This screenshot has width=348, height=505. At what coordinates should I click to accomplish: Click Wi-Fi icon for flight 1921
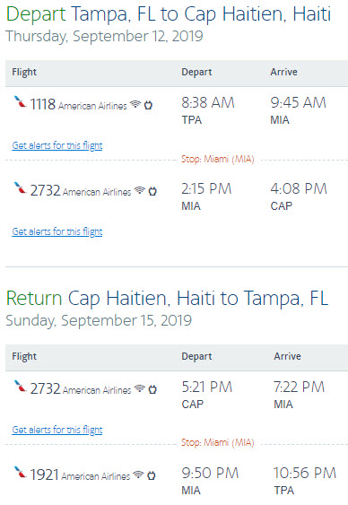tap(138, 475)
